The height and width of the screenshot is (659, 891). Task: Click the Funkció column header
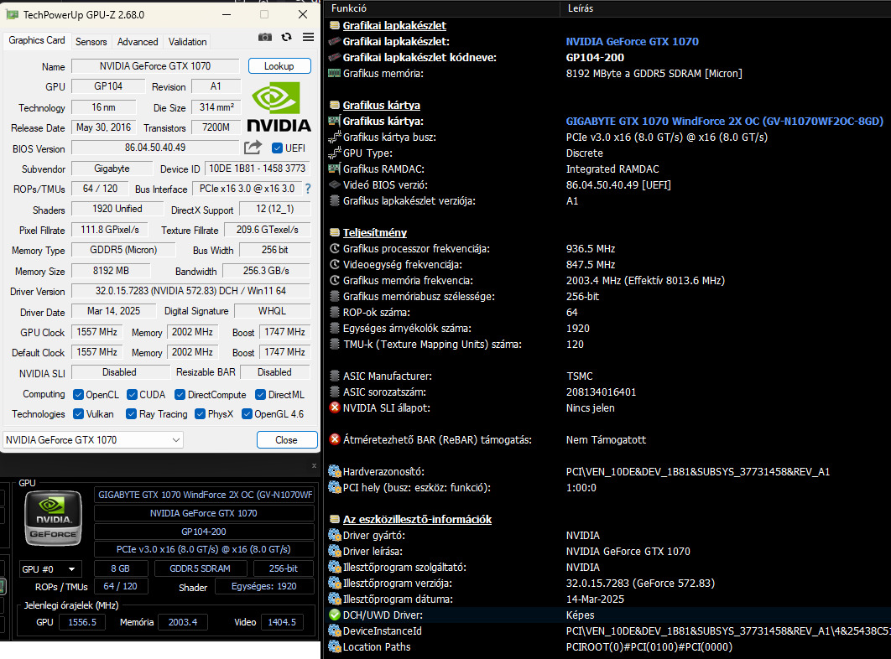442,8
